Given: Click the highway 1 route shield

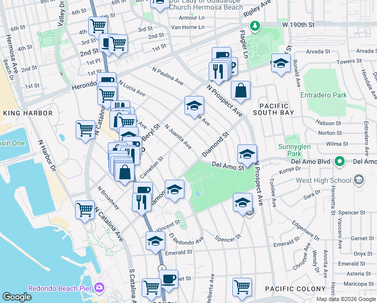Looking at the screenshot, I should tap(162, 269).
